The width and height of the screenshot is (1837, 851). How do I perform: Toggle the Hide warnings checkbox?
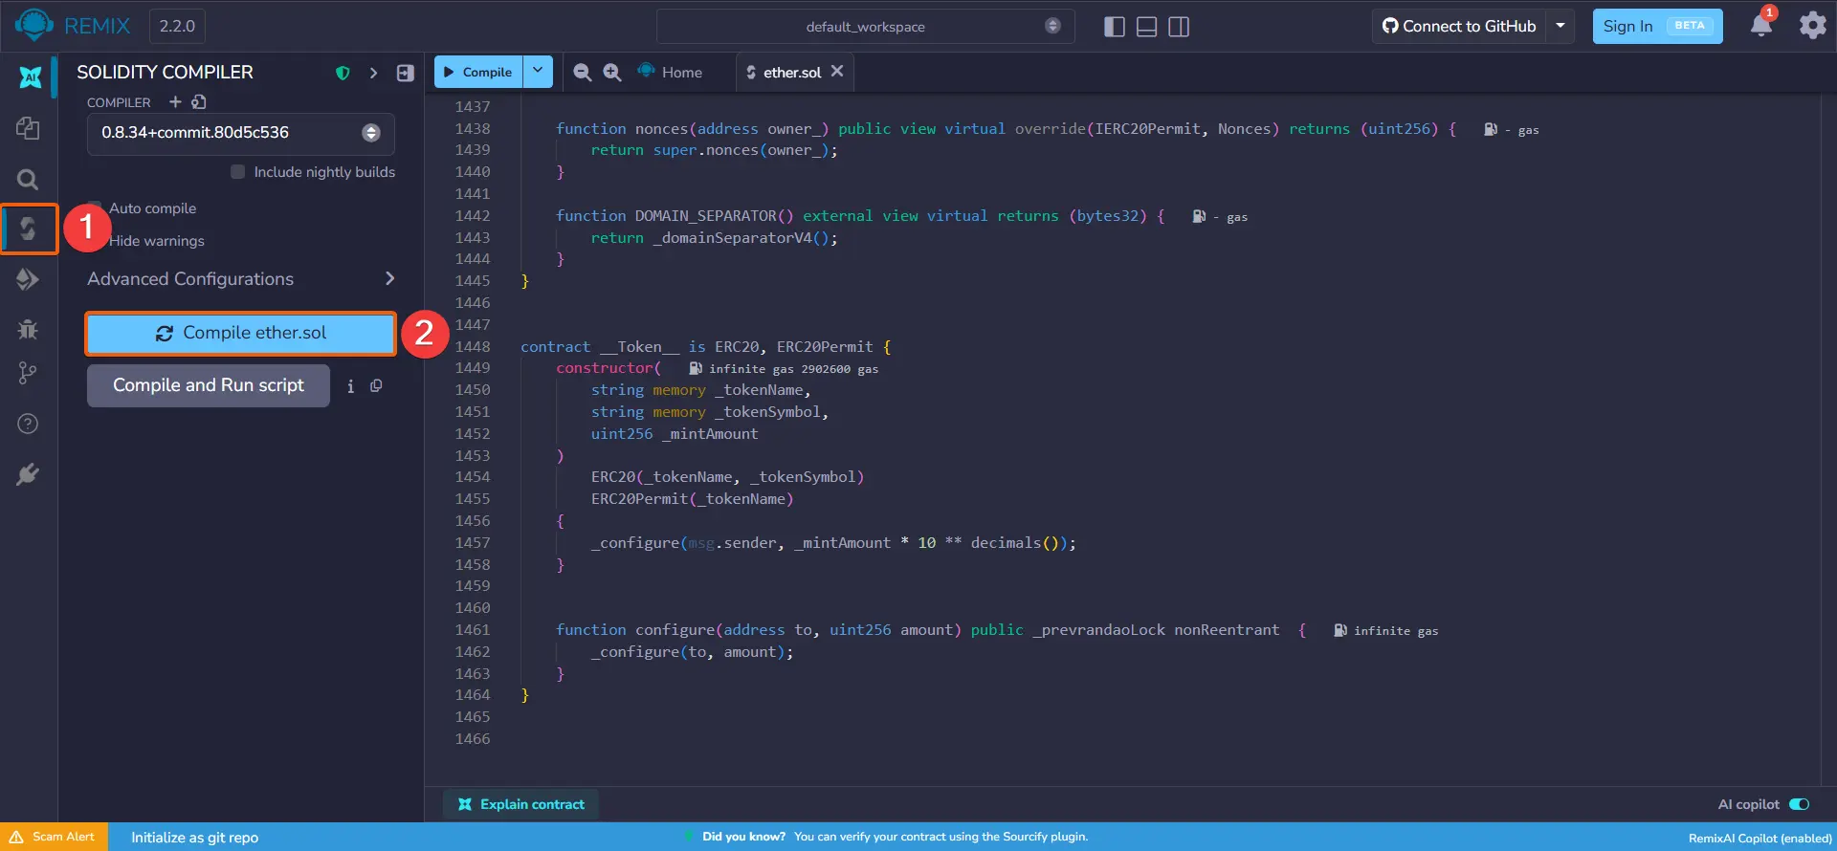94,241
